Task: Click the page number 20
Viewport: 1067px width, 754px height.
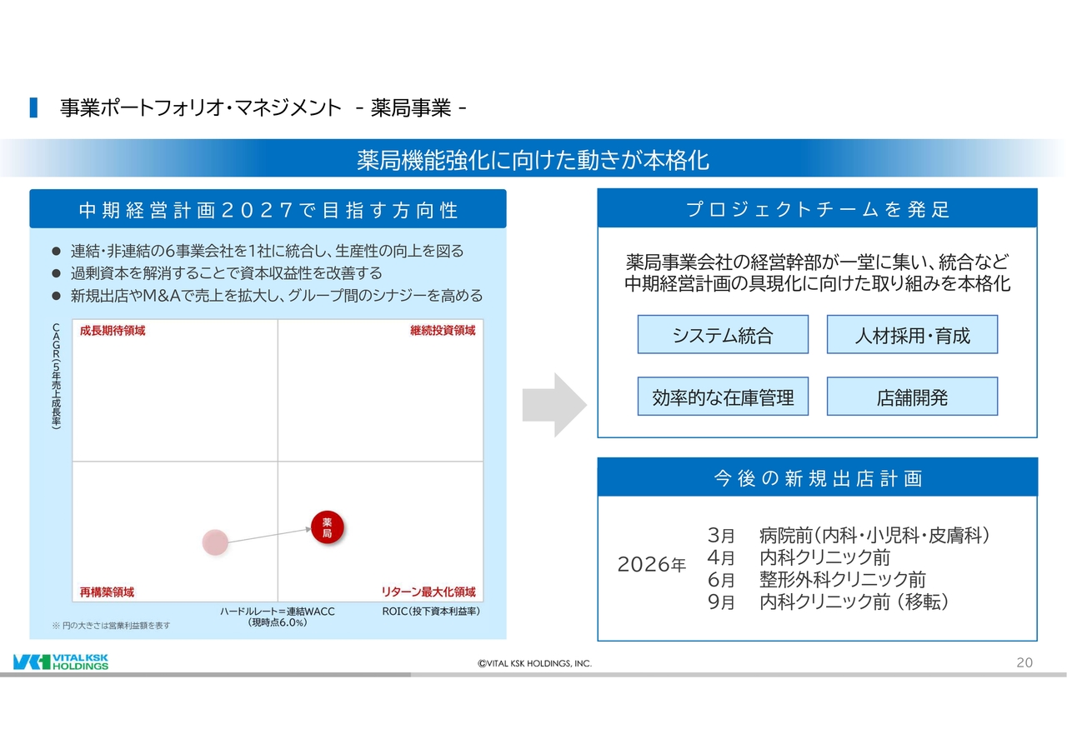Action: point(1024,662)
